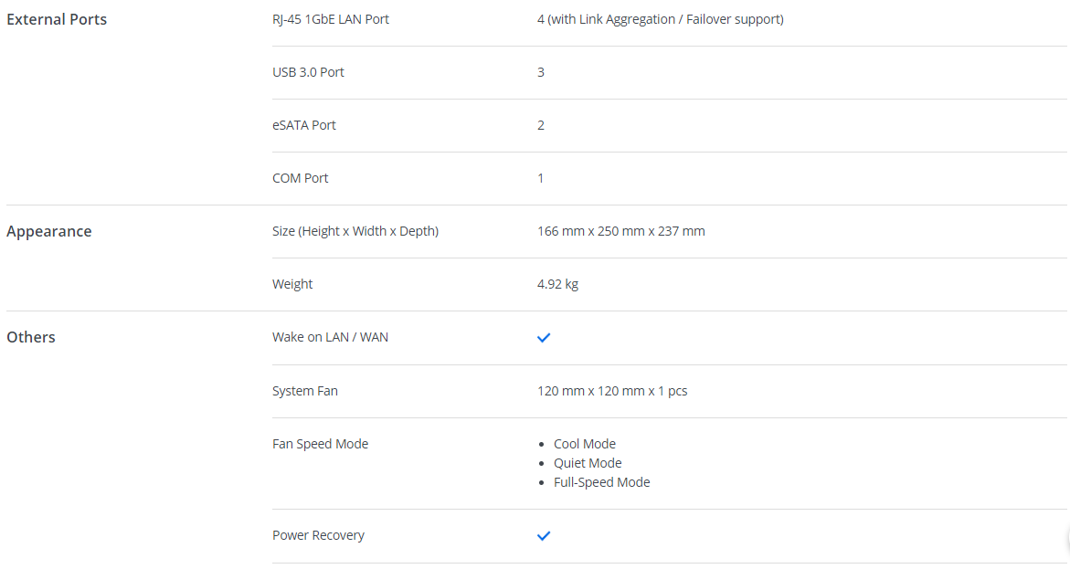Select the Weight row label
1070x569 pixels.
(292, 284)
